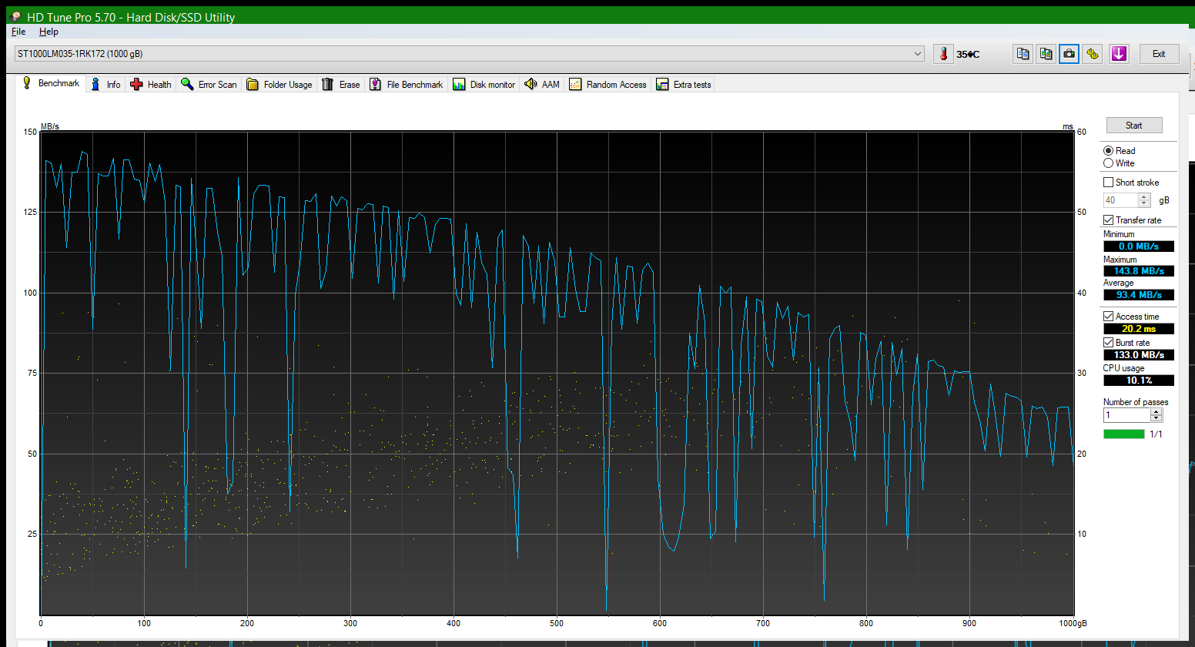Enable the Short stroke checkbox
1195x647 pixels.
pyautogui.click(x=1108, y=183)
